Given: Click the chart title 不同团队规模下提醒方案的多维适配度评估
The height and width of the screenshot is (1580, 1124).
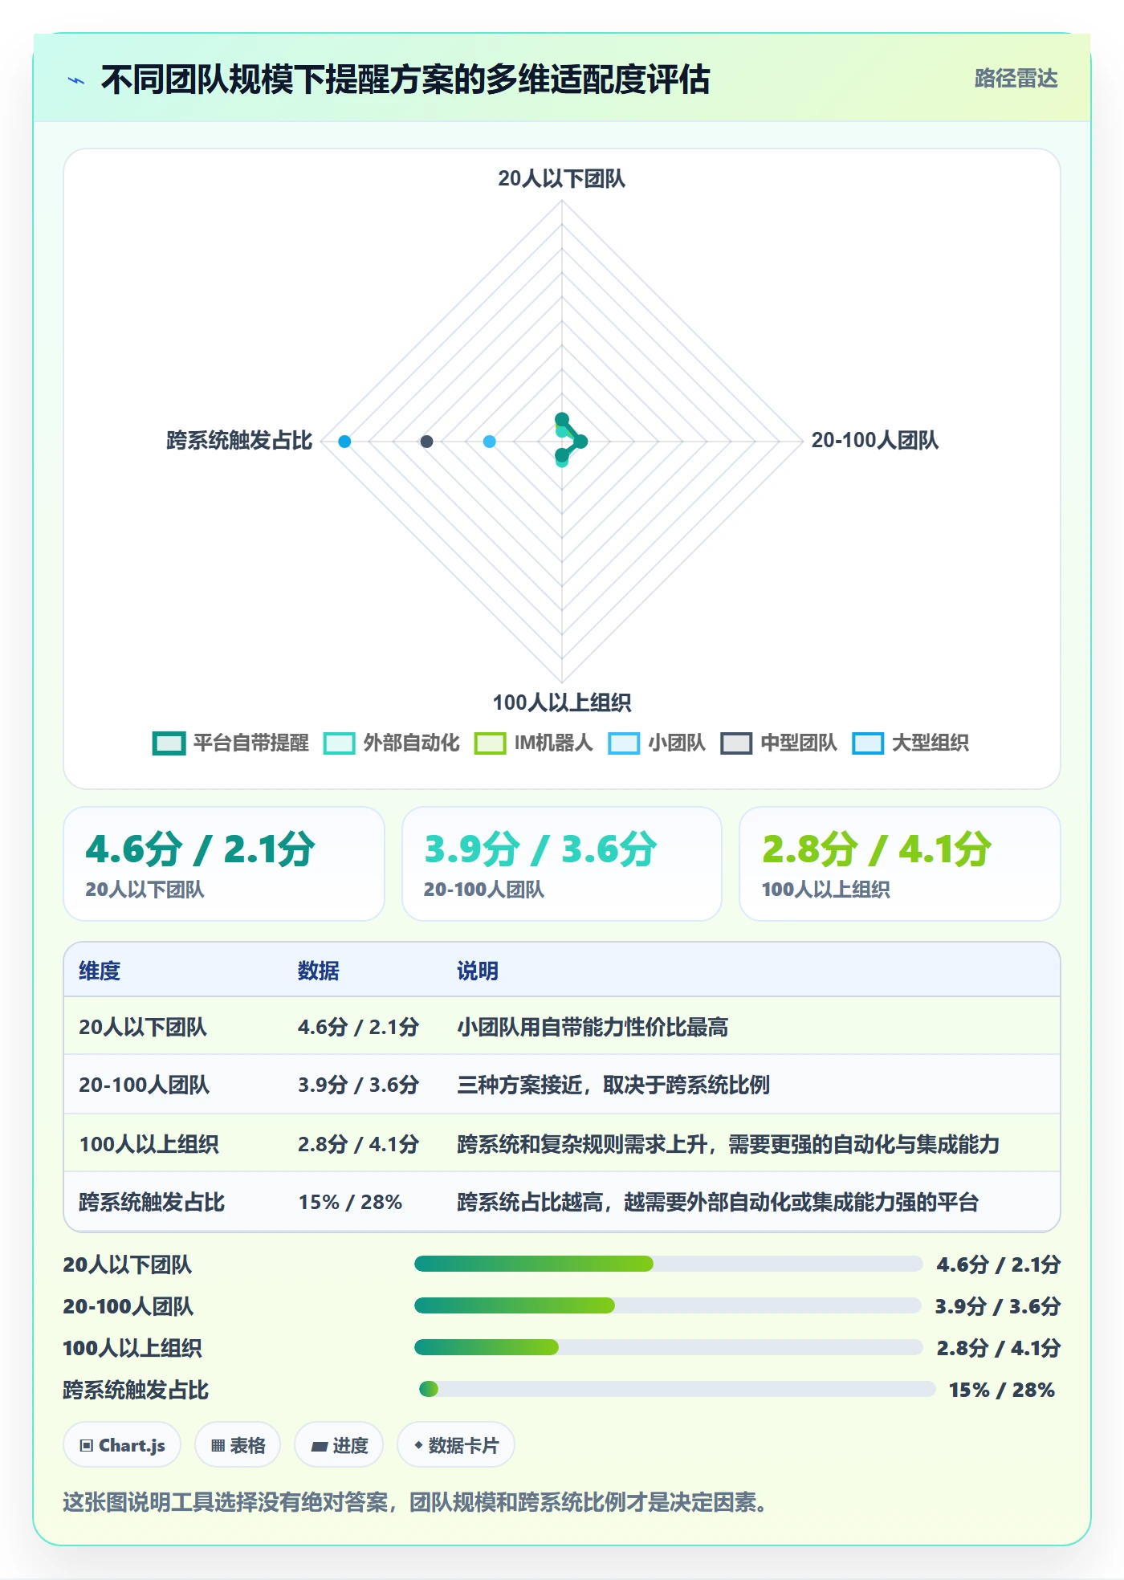Looking at the screenshot, I should click(405, 79).
